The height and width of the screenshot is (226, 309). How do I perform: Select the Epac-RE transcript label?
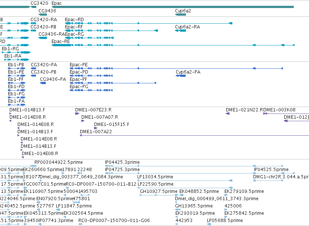[61, 41]
